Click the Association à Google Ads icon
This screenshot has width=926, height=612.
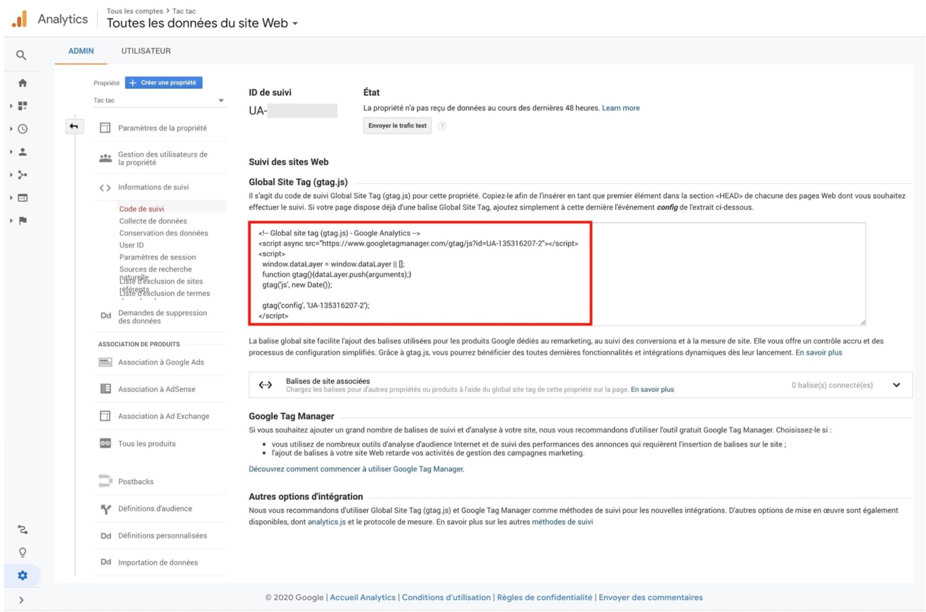[105, 362]
